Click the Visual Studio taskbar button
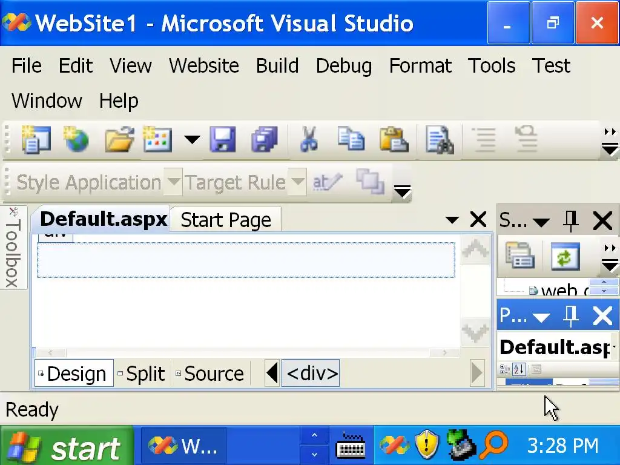 coord(184,446)
